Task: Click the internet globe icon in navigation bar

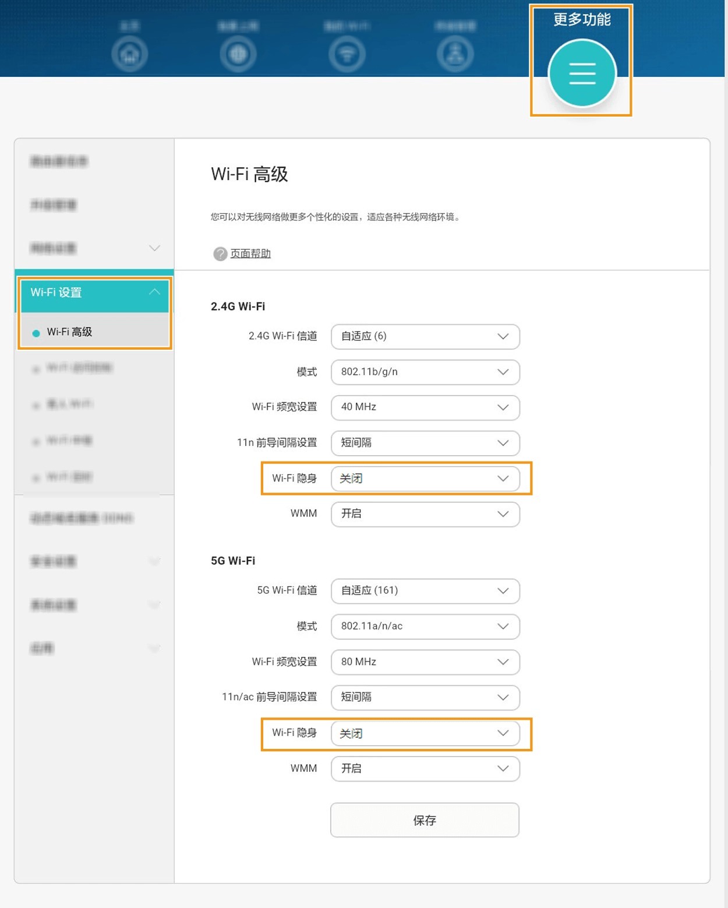Action: coord(238,52)
